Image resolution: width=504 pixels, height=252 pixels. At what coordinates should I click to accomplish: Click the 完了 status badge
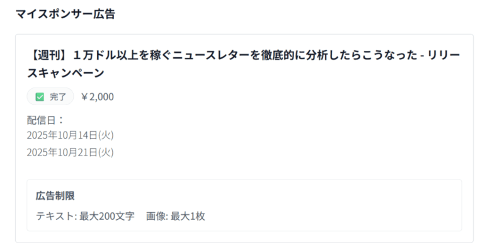[x=50, y=97]
